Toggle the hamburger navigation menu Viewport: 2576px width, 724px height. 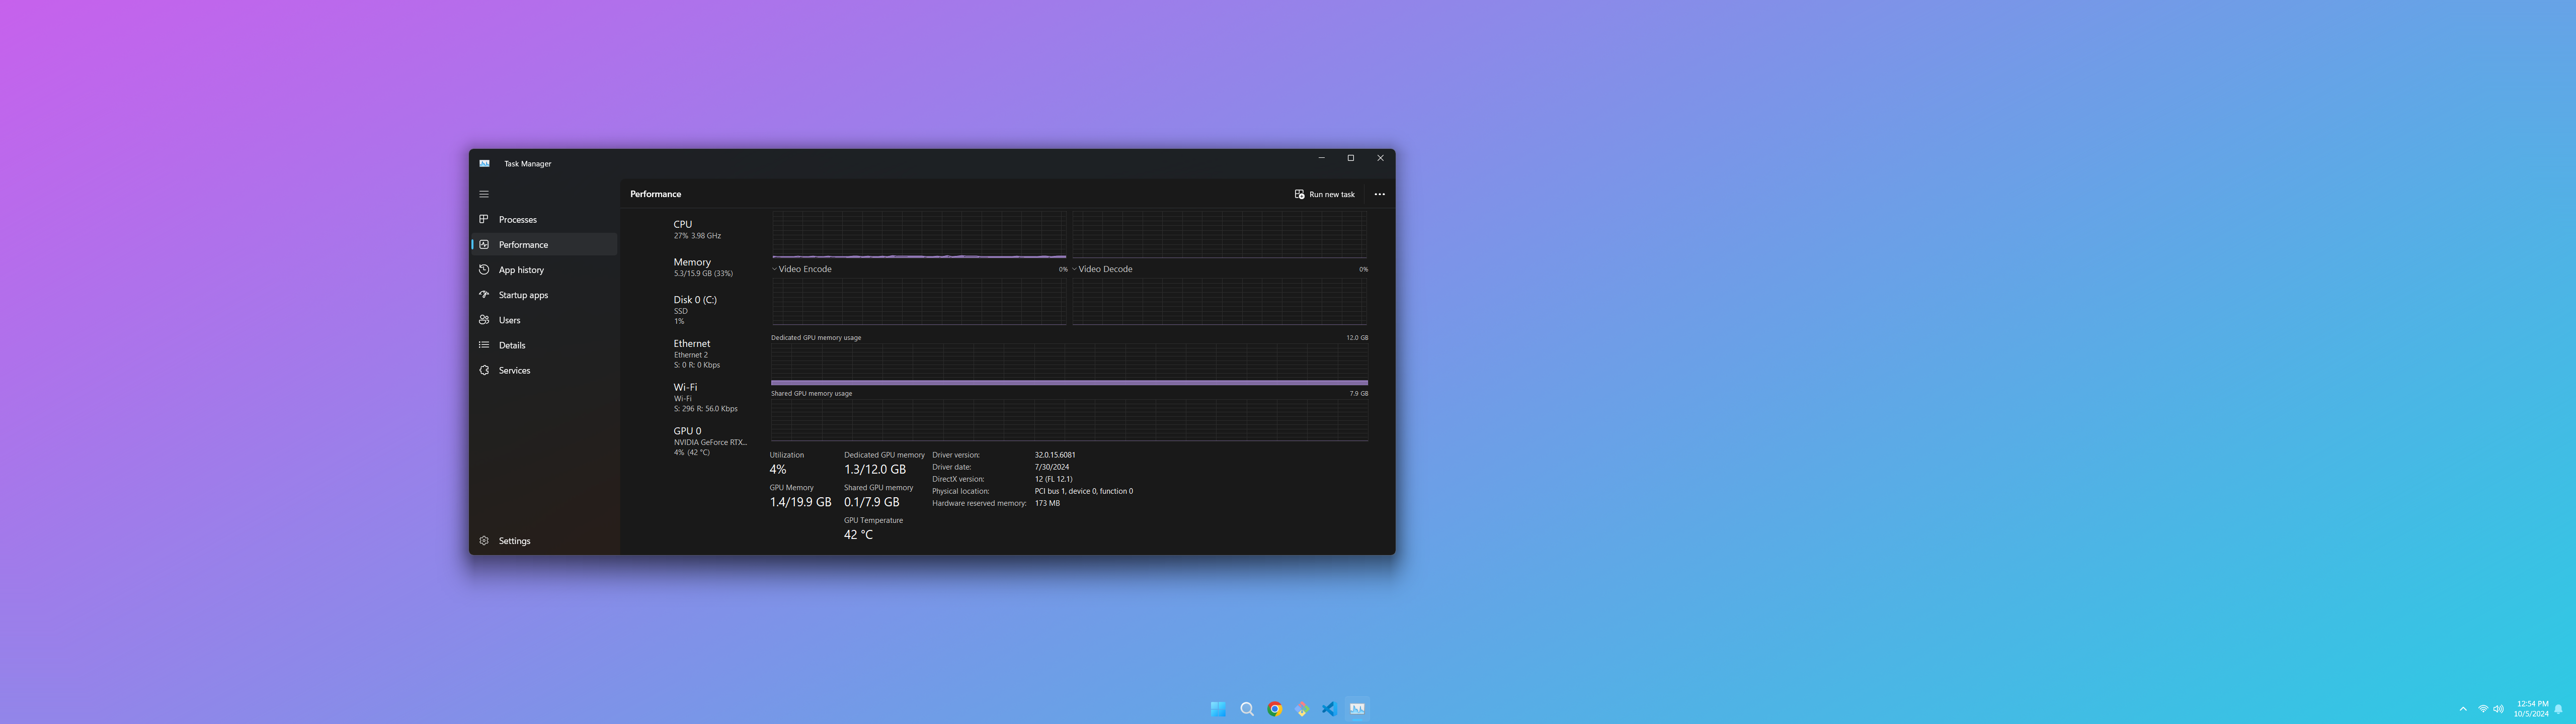484,194
